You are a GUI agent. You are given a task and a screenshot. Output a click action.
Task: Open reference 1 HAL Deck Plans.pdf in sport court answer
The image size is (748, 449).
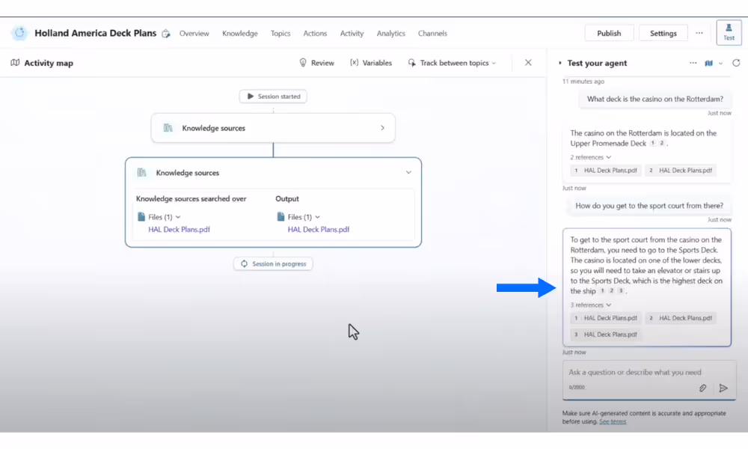pyautogui.click(x=606, y=318)
